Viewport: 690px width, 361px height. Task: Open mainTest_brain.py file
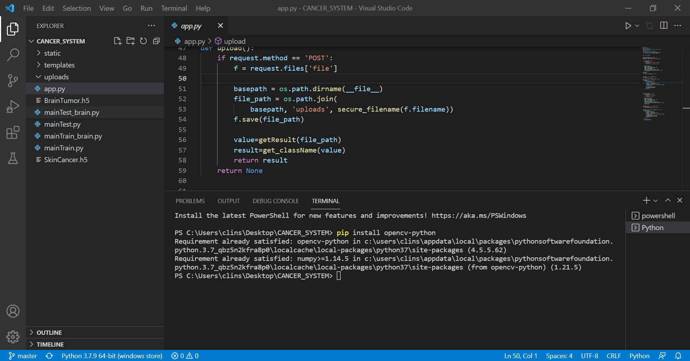pos(95,112)
